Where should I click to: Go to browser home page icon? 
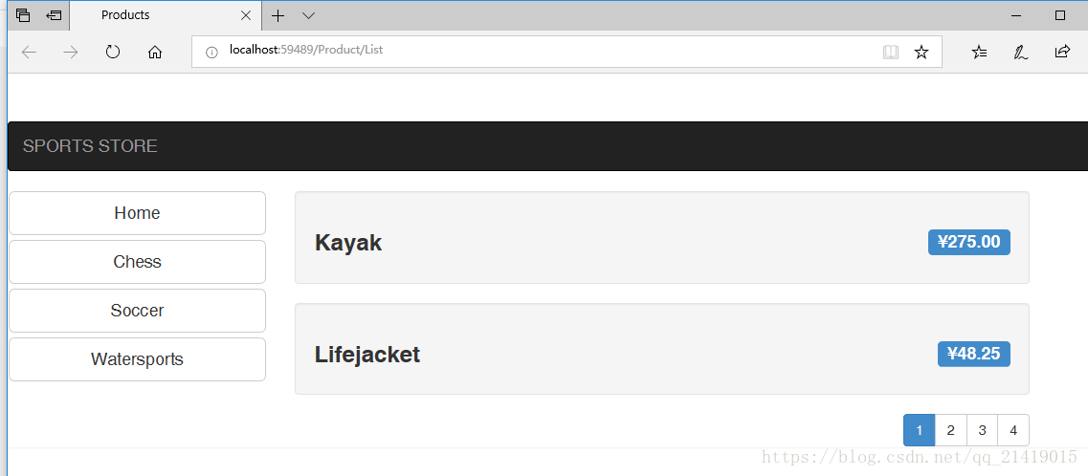pyautogui.click(x=155, y=52)
